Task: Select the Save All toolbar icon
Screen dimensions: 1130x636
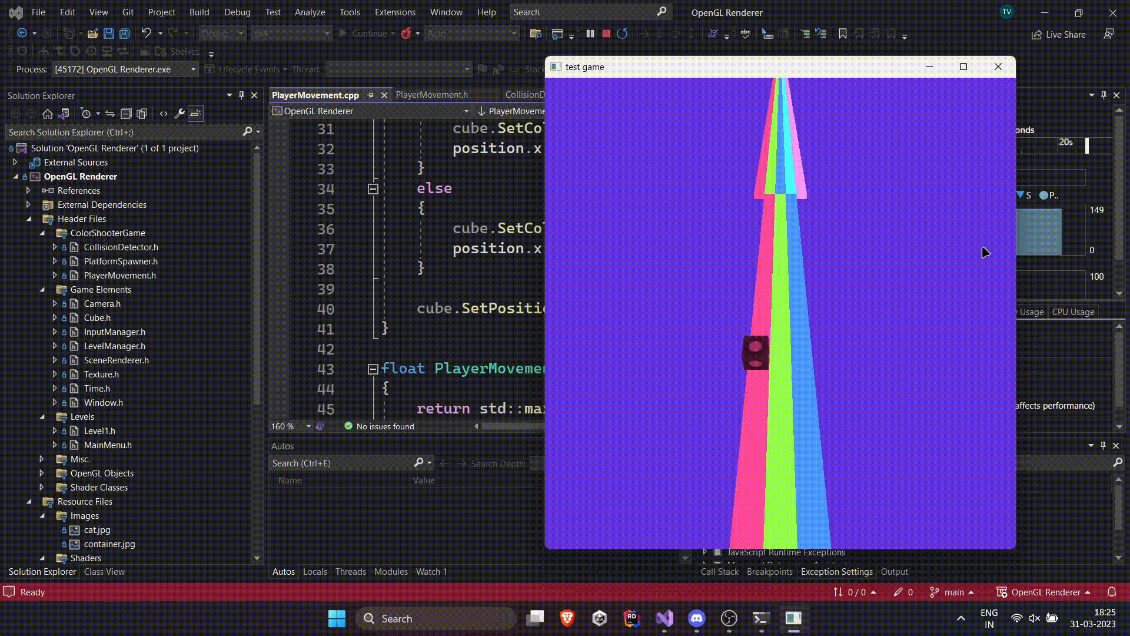Action: (124, 34)
